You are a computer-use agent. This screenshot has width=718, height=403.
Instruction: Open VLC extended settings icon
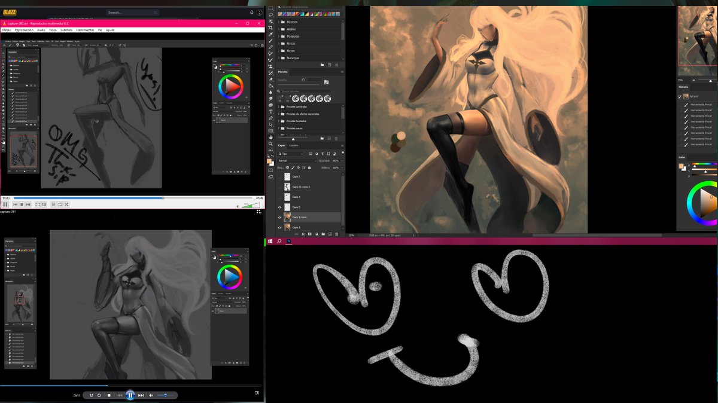click(44, 204)
